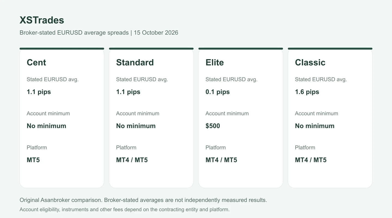Screen dimensions: 392x218
Task: Click Account minimum label in Cent card
Action: 48,114
